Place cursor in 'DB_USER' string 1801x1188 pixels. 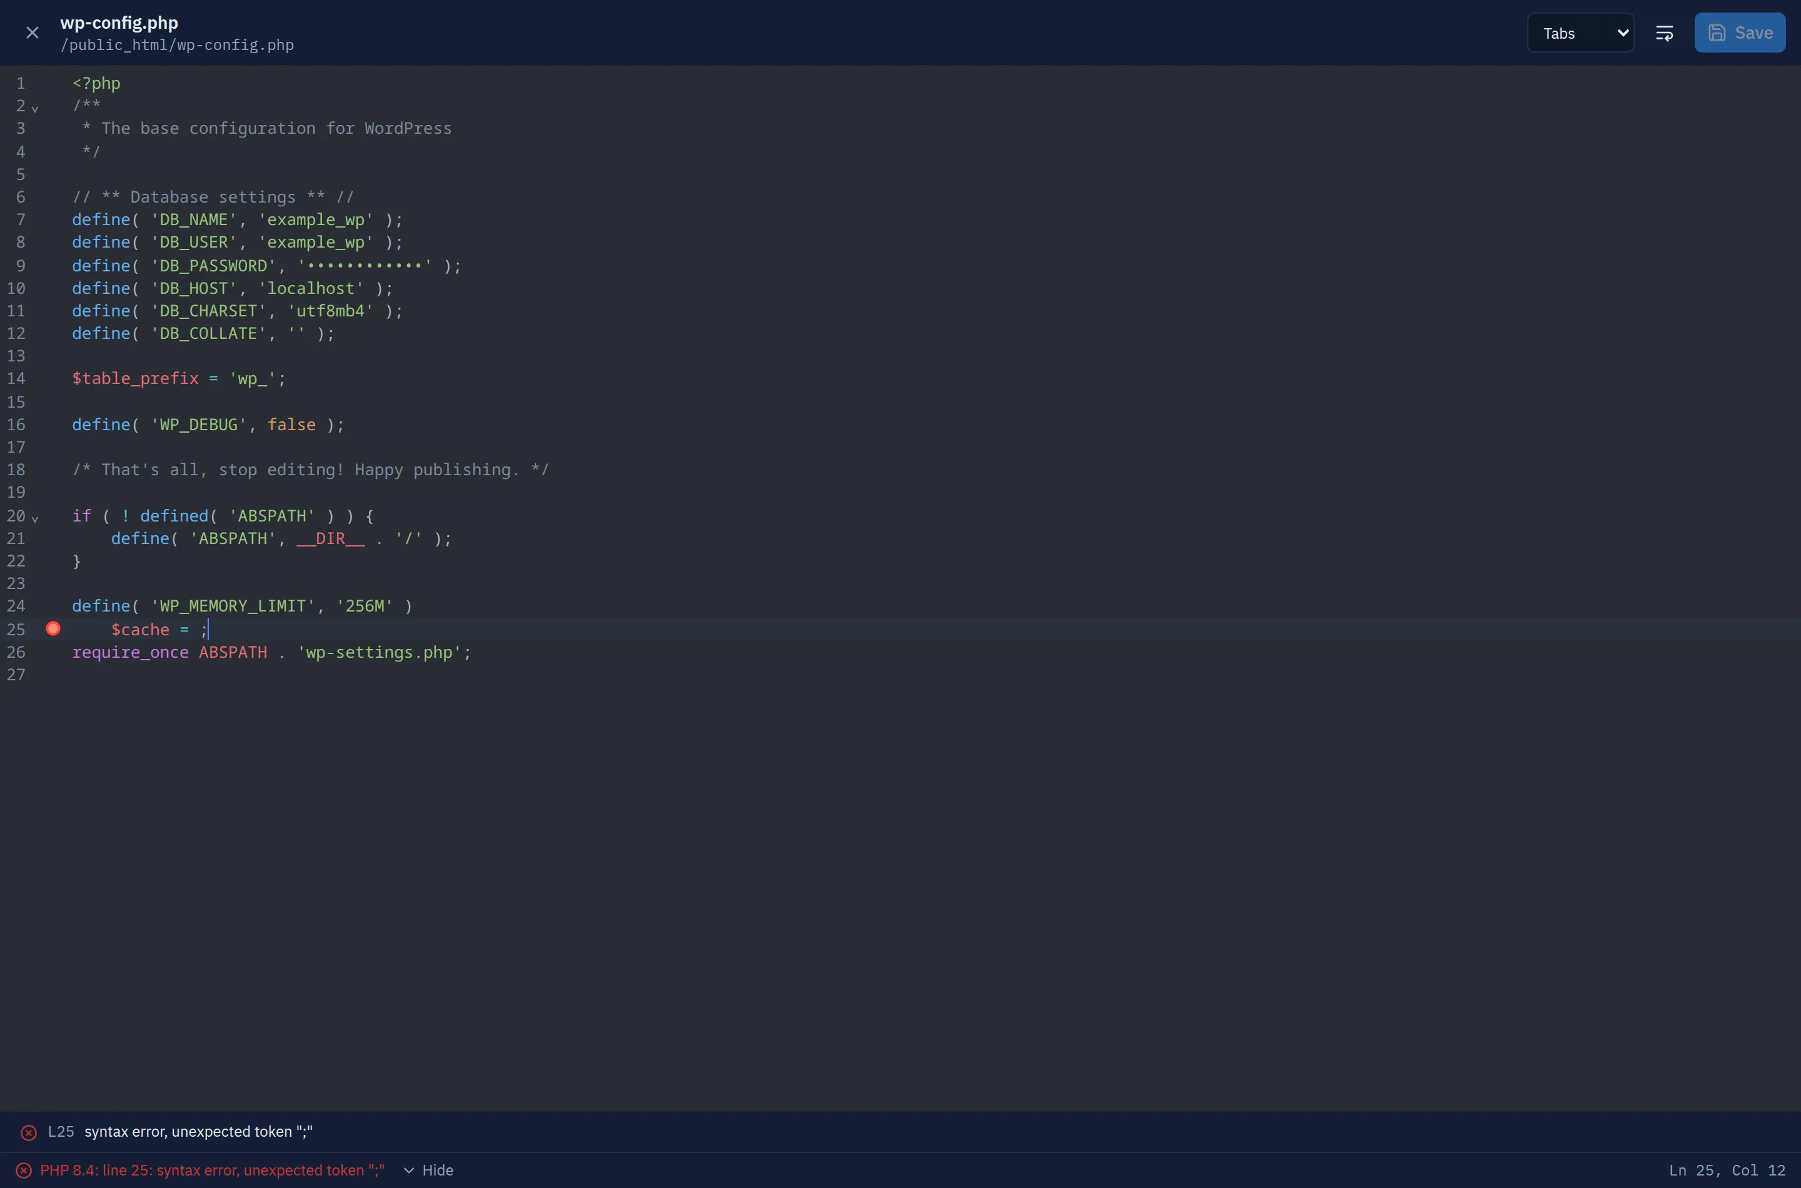pos(193,243)
